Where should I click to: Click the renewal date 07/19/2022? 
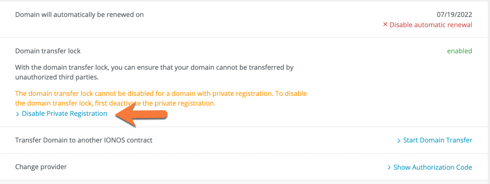pos(454,15)
